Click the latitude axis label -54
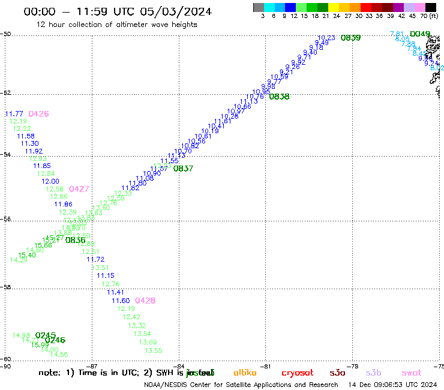This screenshot has height=390, width=444. click(5, 155)
